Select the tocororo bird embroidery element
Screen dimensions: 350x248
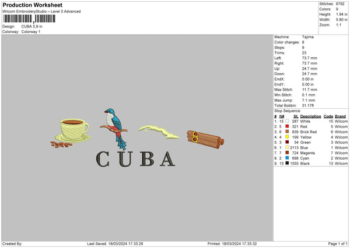click(114, 128)
